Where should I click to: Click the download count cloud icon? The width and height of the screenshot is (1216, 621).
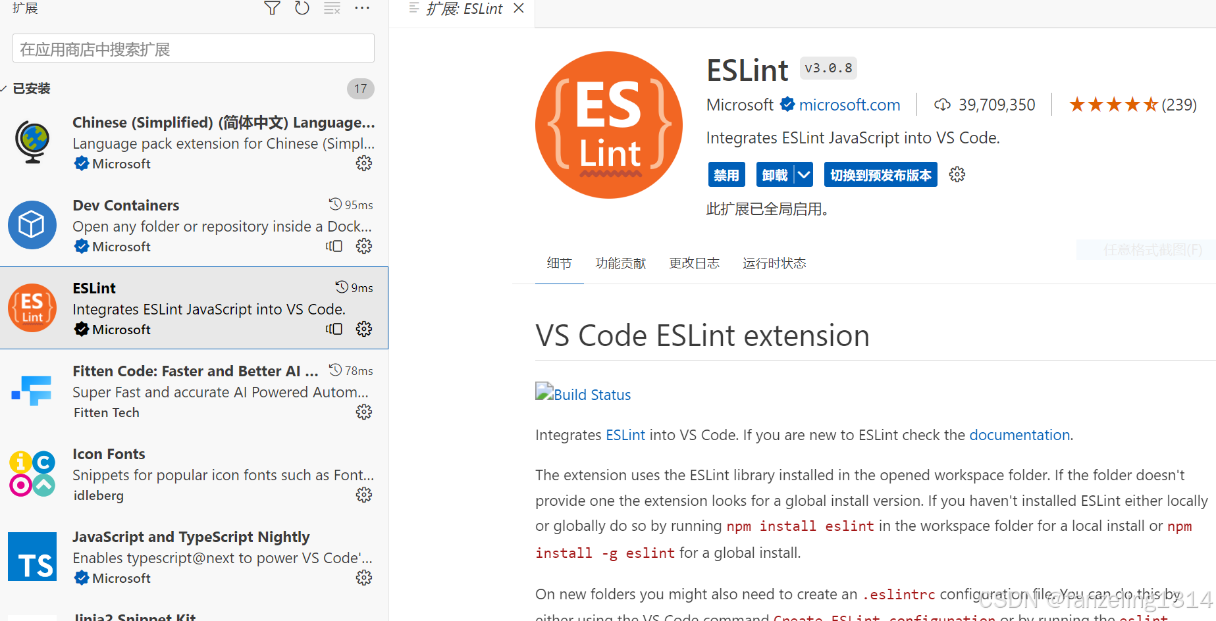[942, 105]
